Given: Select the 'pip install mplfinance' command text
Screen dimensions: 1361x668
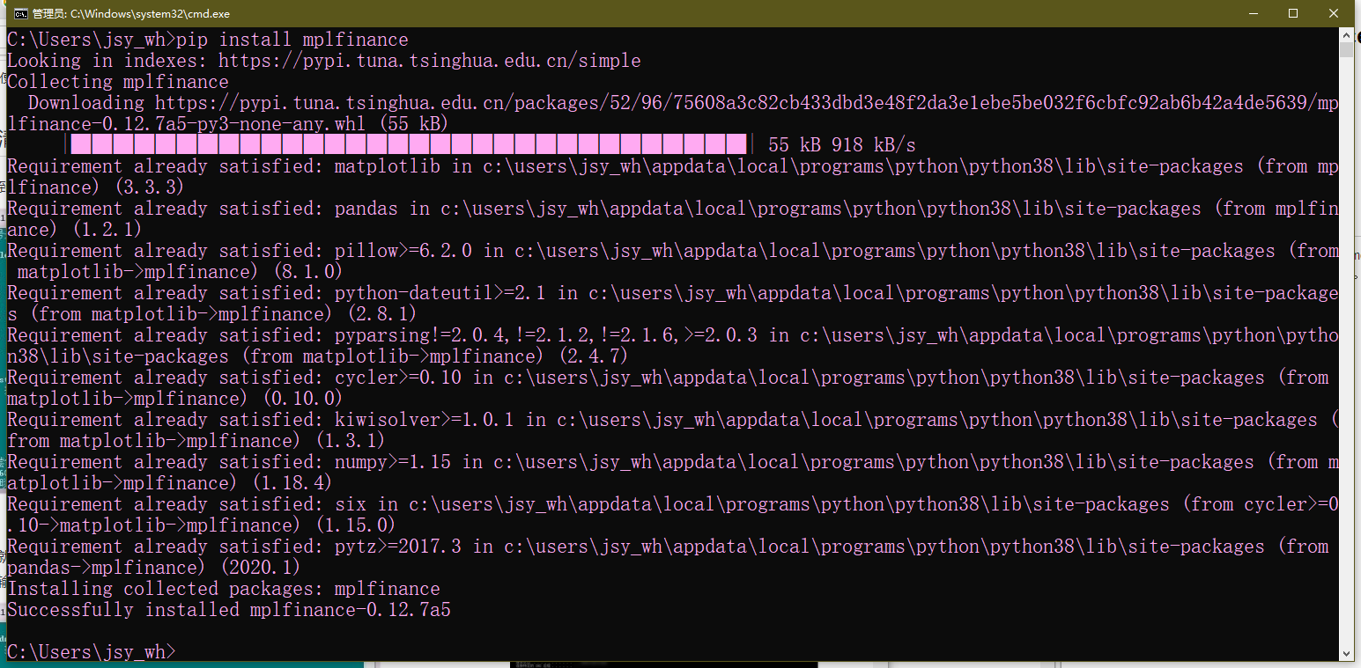Looking at the screenshot, I should (x=291, y=39).
